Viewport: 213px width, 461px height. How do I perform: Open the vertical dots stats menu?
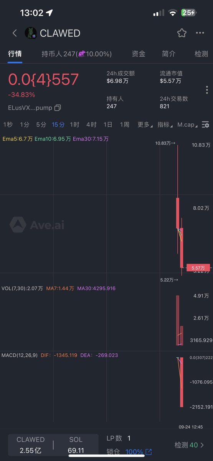coord(207,90)
